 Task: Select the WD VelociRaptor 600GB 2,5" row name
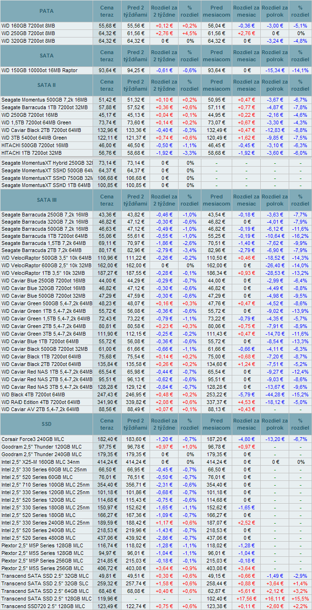click(x=47, y=265)
